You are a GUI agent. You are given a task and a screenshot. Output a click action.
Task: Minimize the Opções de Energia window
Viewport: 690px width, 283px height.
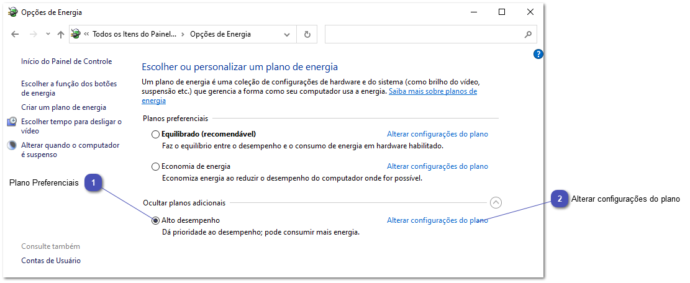(473, 12)
